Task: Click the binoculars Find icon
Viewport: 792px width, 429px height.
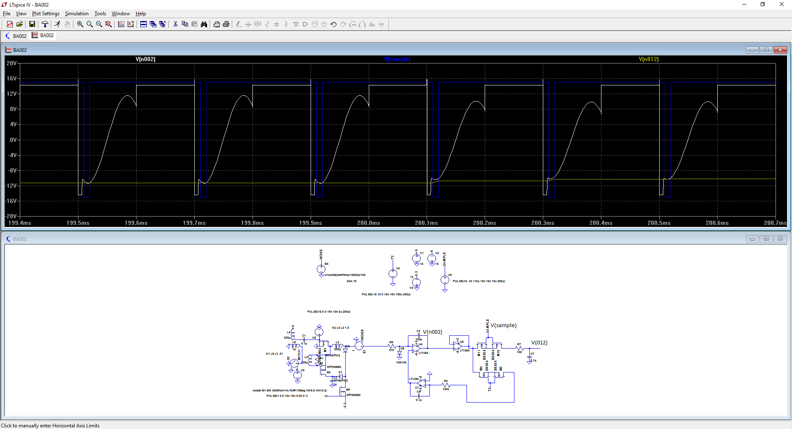Action: (x=204, y=24)
